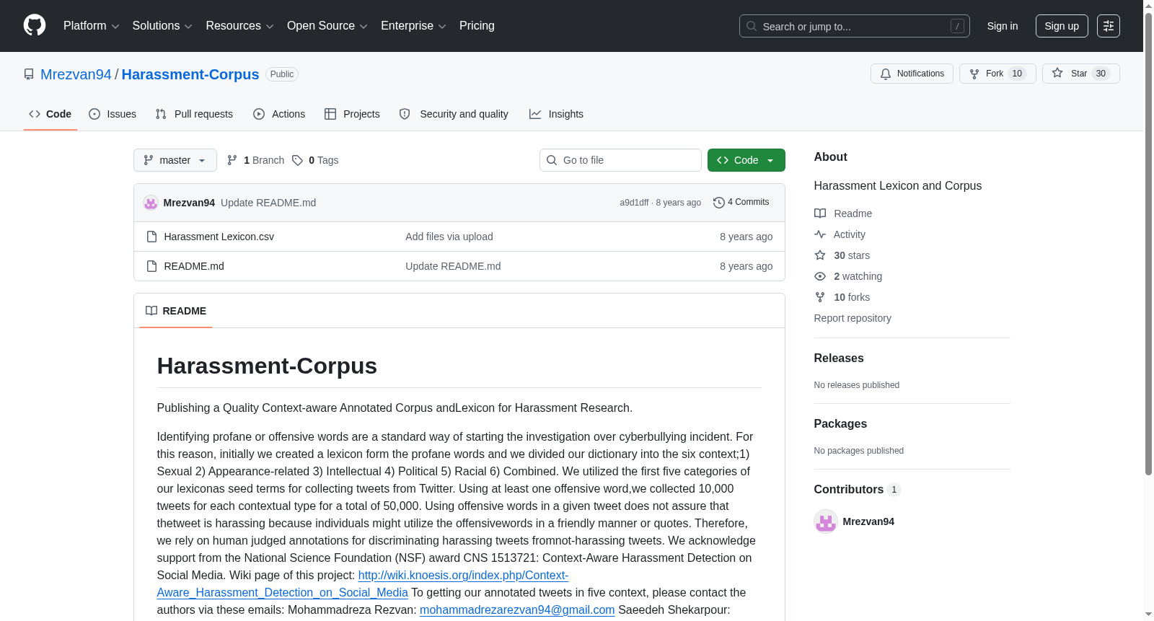1154x621 pixels.
Task: Open the wiki.knoesis.org project link
Action: click(463, 576)
